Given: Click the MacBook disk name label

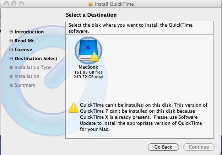Looking at the screenshot, I should (88, 67).
